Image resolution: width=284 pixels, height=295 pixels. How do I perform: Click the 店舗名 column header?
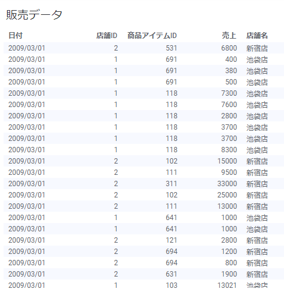pos(257,36)
